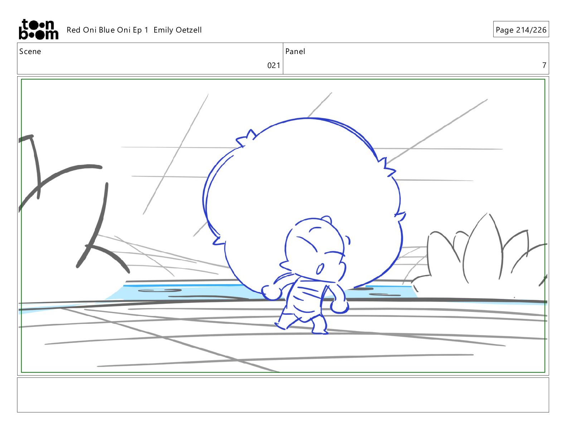This screenshot has height=438, width=567.
Task: Click the 'Panel' label
Action: [295, 52]
